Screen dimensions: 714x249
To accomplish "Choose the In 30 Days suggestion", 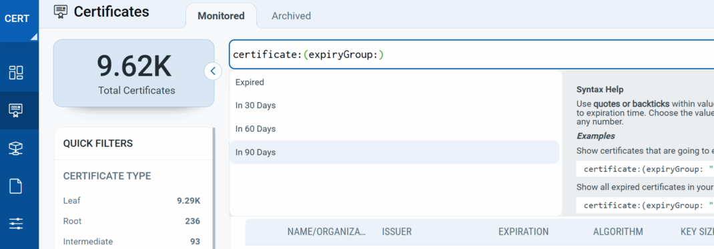I will point(394,105).
